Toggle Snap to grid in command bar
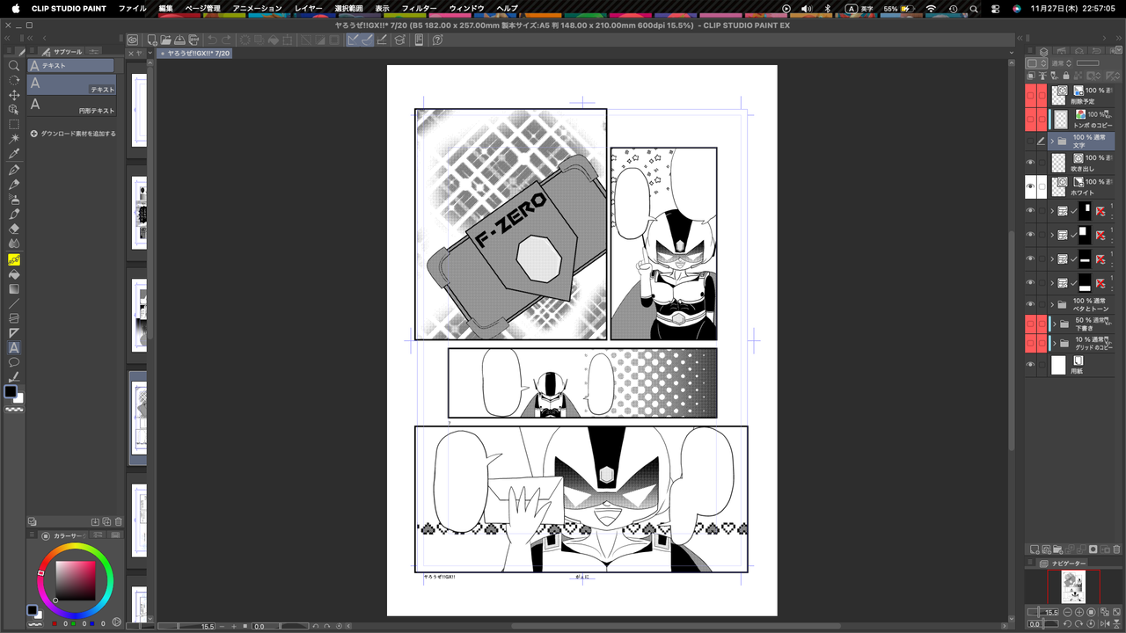This screenshot has width=1126, height=633. [382, 40]
